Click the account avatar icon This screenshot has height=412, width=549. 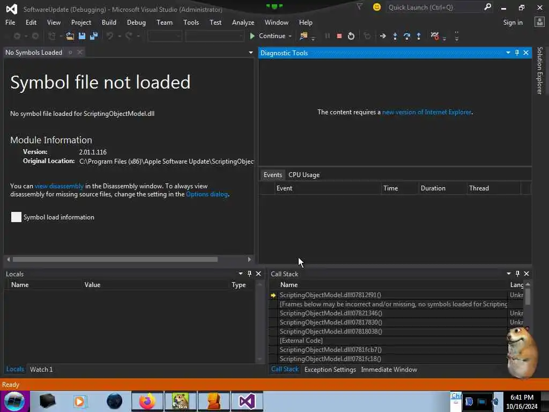[x=539, y=22]
